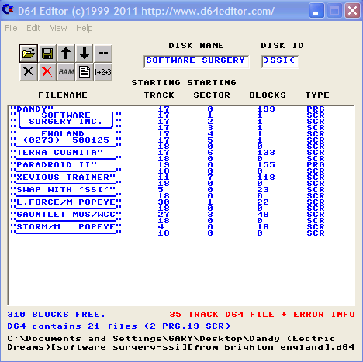Click the 1→2→3 reorder icon

click(x=103, y=71)
